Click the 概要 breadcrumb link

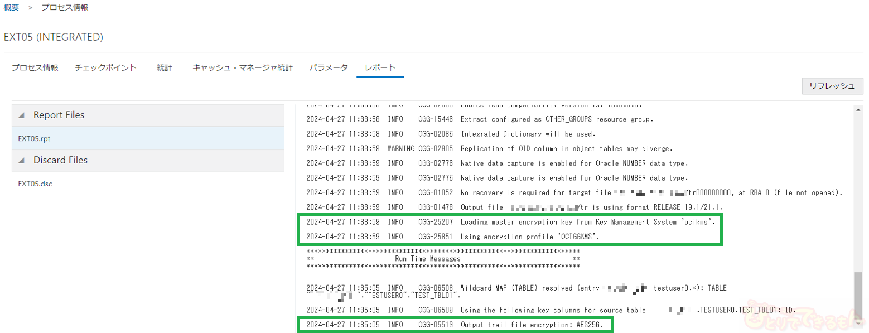coord(11,7)
